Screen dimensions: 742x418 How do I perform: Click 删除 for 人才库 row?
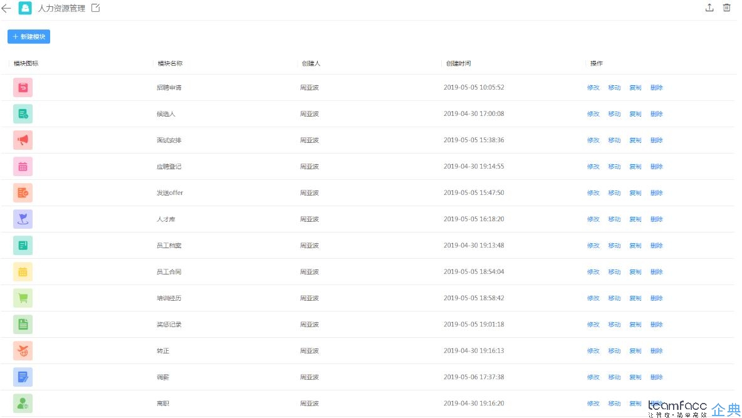pos(657,219)
